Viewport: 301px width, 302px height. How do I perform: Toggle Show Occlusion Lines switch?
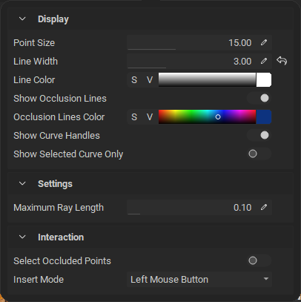[259, 98]
